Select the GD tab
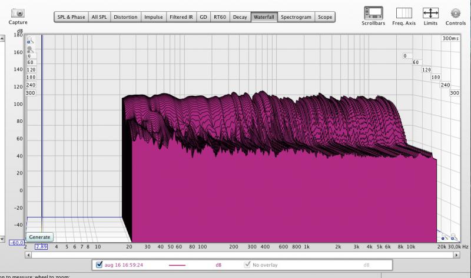This screenshot has width=471, height=278. point(203,17)
